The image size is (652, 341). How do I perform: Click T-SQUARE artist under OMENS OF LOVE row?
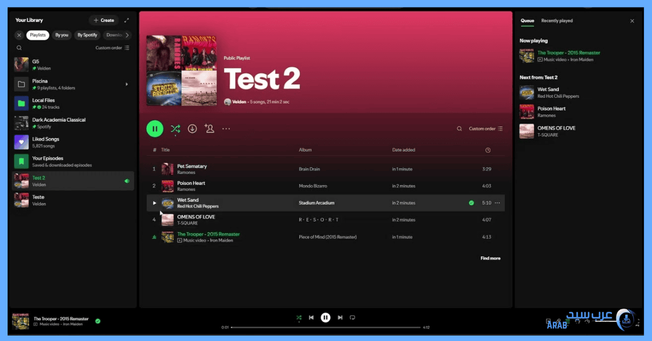pos(187,223)
